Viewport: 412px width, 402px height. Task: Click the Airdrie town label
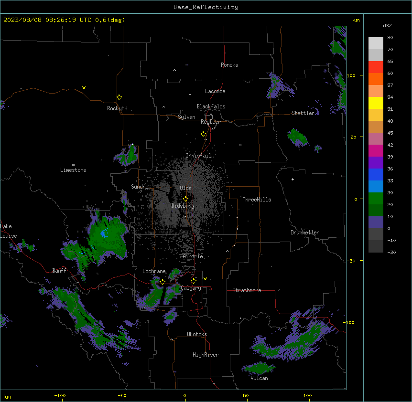coord(193,256)
